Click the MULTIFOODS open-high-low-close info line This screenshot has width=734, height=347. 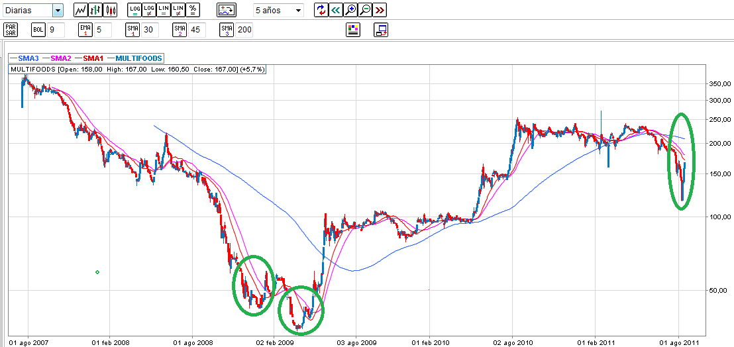[138, 70]
